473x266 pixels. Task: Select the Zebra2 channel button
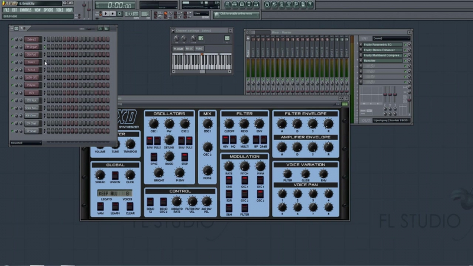(x=32, y=39)
